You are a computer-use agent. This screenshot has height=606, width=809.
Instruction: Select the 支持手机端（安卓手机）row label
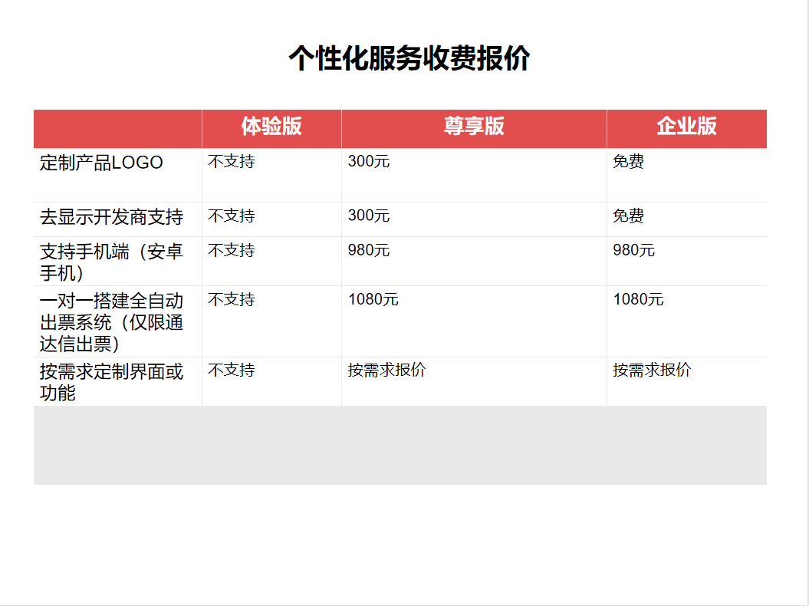point(111,262)
